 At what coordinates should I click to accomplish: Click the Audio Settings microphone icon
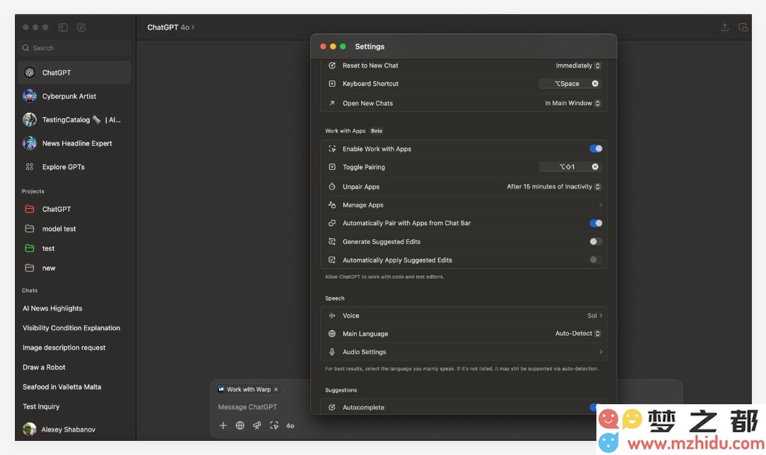(331, 351)
